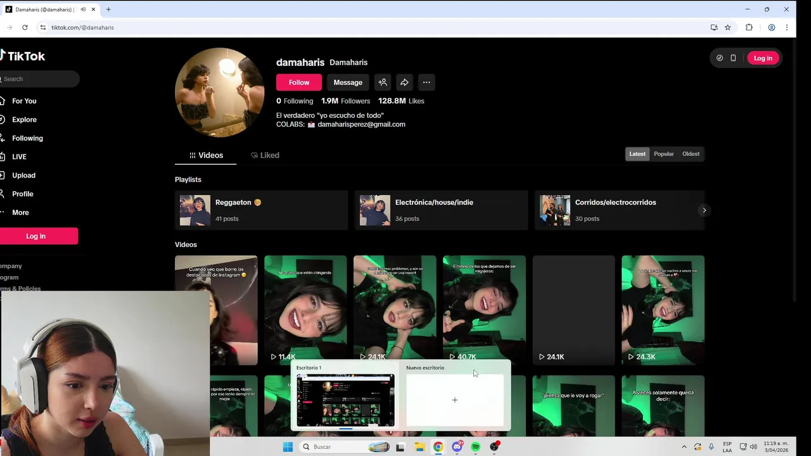Click the volume speaker icon in the system tray
This screenshot has width=811, height=456.
click(753, 446)
